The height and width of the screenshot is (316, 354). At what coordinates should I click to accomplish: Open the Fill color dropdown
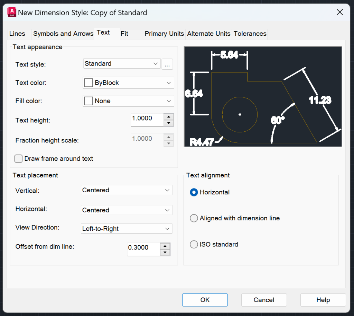pos(168,101)
